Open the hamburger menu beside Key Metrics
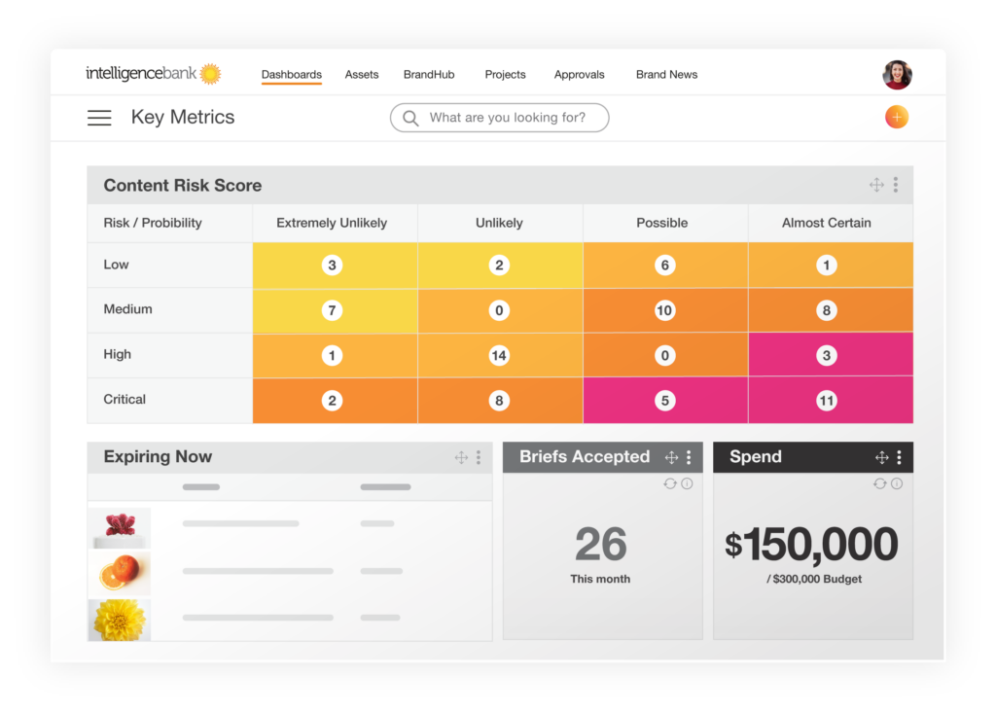996x712 pixels. click(x=99, y=118)
